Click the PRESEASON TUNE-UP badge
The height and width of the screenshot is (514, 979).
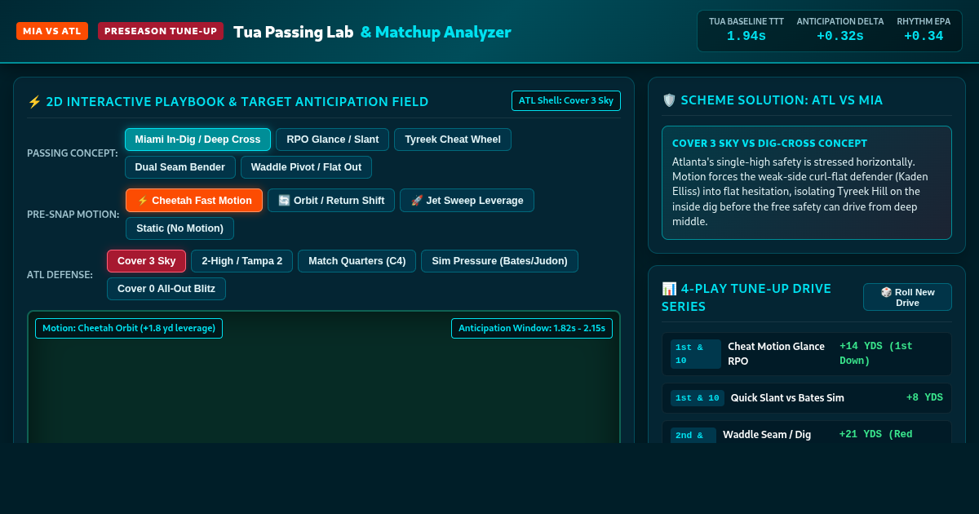pyautogui.click(x=161, y=31)
